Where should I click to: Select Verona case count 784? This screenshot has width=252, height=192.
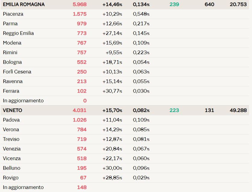82,129
